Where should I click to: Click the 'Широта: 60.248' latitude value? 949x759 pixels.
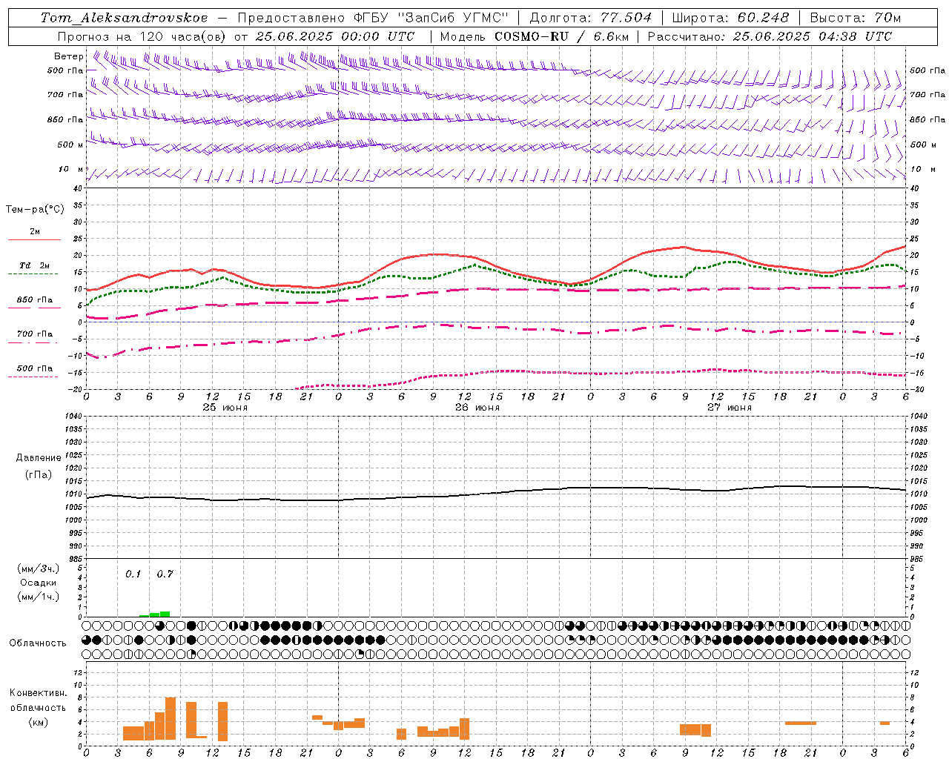coord(730,18)
